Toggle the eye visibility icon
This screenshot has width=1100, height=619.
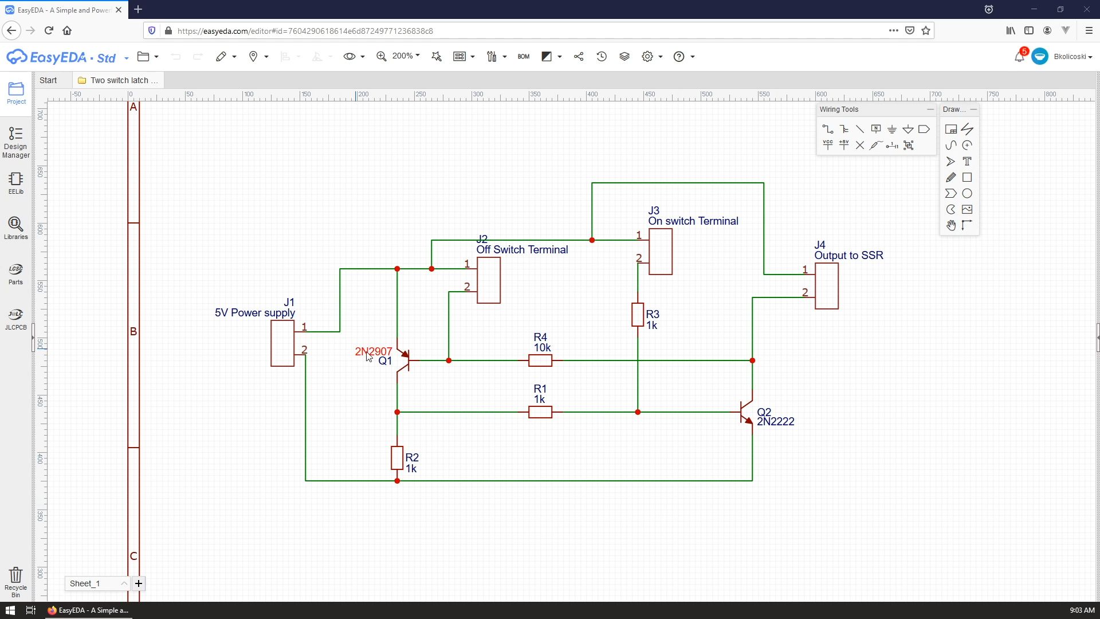349,56
